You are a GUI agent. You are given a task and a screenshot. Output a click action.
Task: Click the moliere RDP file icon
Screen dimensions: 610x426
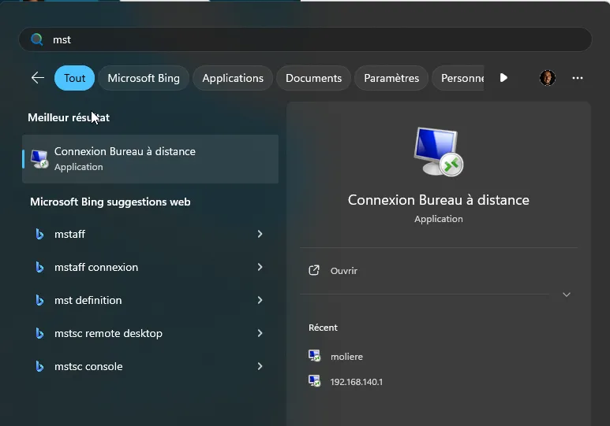click(x=315, y=356)
